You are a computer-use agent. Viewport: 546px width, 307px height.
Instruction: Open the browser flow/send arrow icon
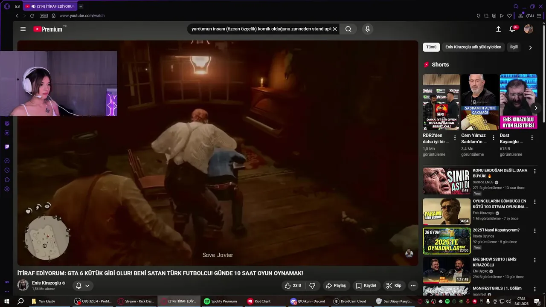pos(502,16)
